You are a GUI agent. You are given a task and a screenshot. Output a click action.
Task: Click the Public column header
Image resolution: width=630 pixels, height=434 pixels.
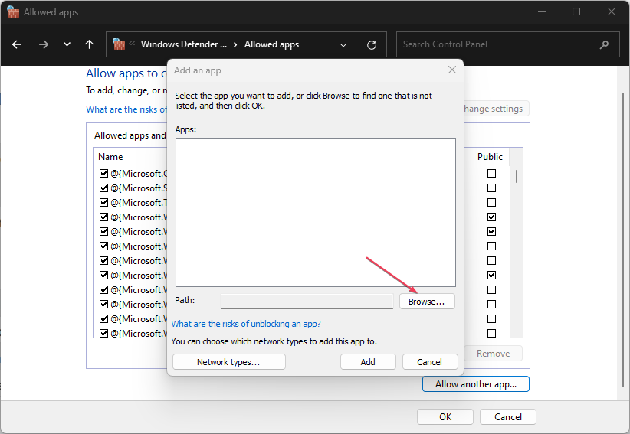click(x=490, y=157)
